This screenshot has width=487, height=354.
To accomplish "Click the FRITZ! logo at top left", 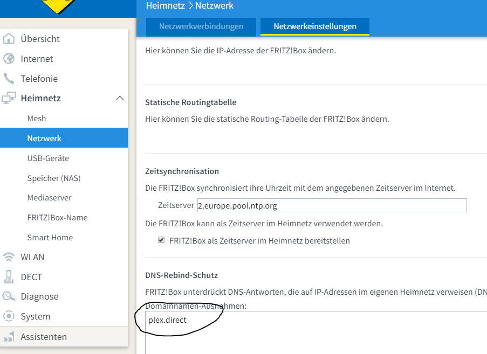I will coord(58,6).
